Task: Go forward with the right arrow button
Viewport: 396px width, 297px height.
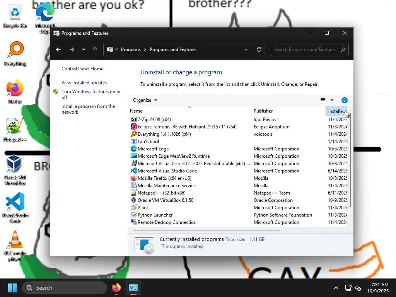Action: coord(72,49)
